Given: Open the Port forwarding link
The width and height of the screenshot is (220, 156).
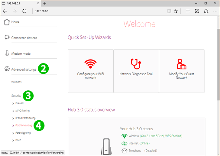Looking at the screenshot, I should (x=24, y=125).
